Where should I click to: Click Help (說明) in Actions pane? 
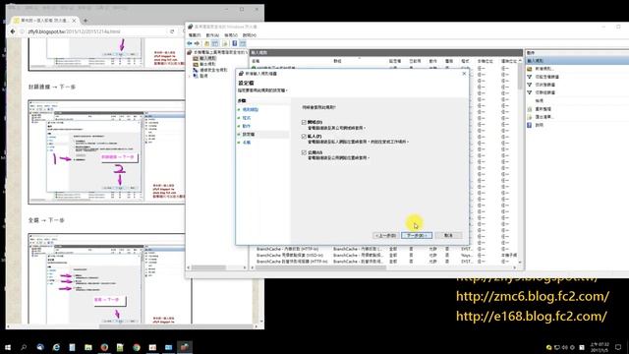coord(540,125)
